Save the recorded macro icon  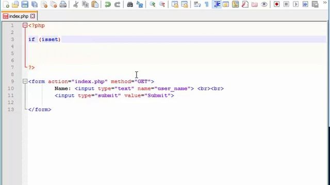click(x=315, y=4)
